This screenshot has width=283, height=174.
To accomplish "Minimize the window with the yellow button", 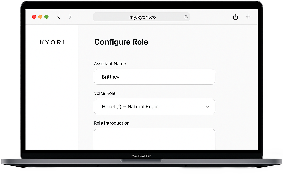I will pos(40,17).
